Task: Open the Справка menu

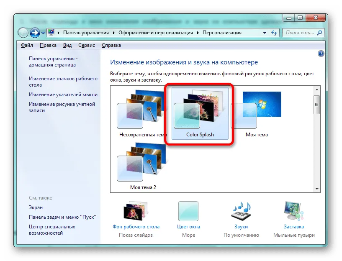Action: [111, 45]
